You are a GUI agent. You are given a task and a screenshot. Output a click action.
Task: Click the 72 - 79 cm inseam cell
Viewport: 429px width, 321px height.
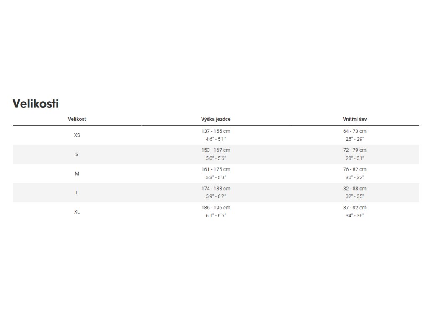point(354,154)
